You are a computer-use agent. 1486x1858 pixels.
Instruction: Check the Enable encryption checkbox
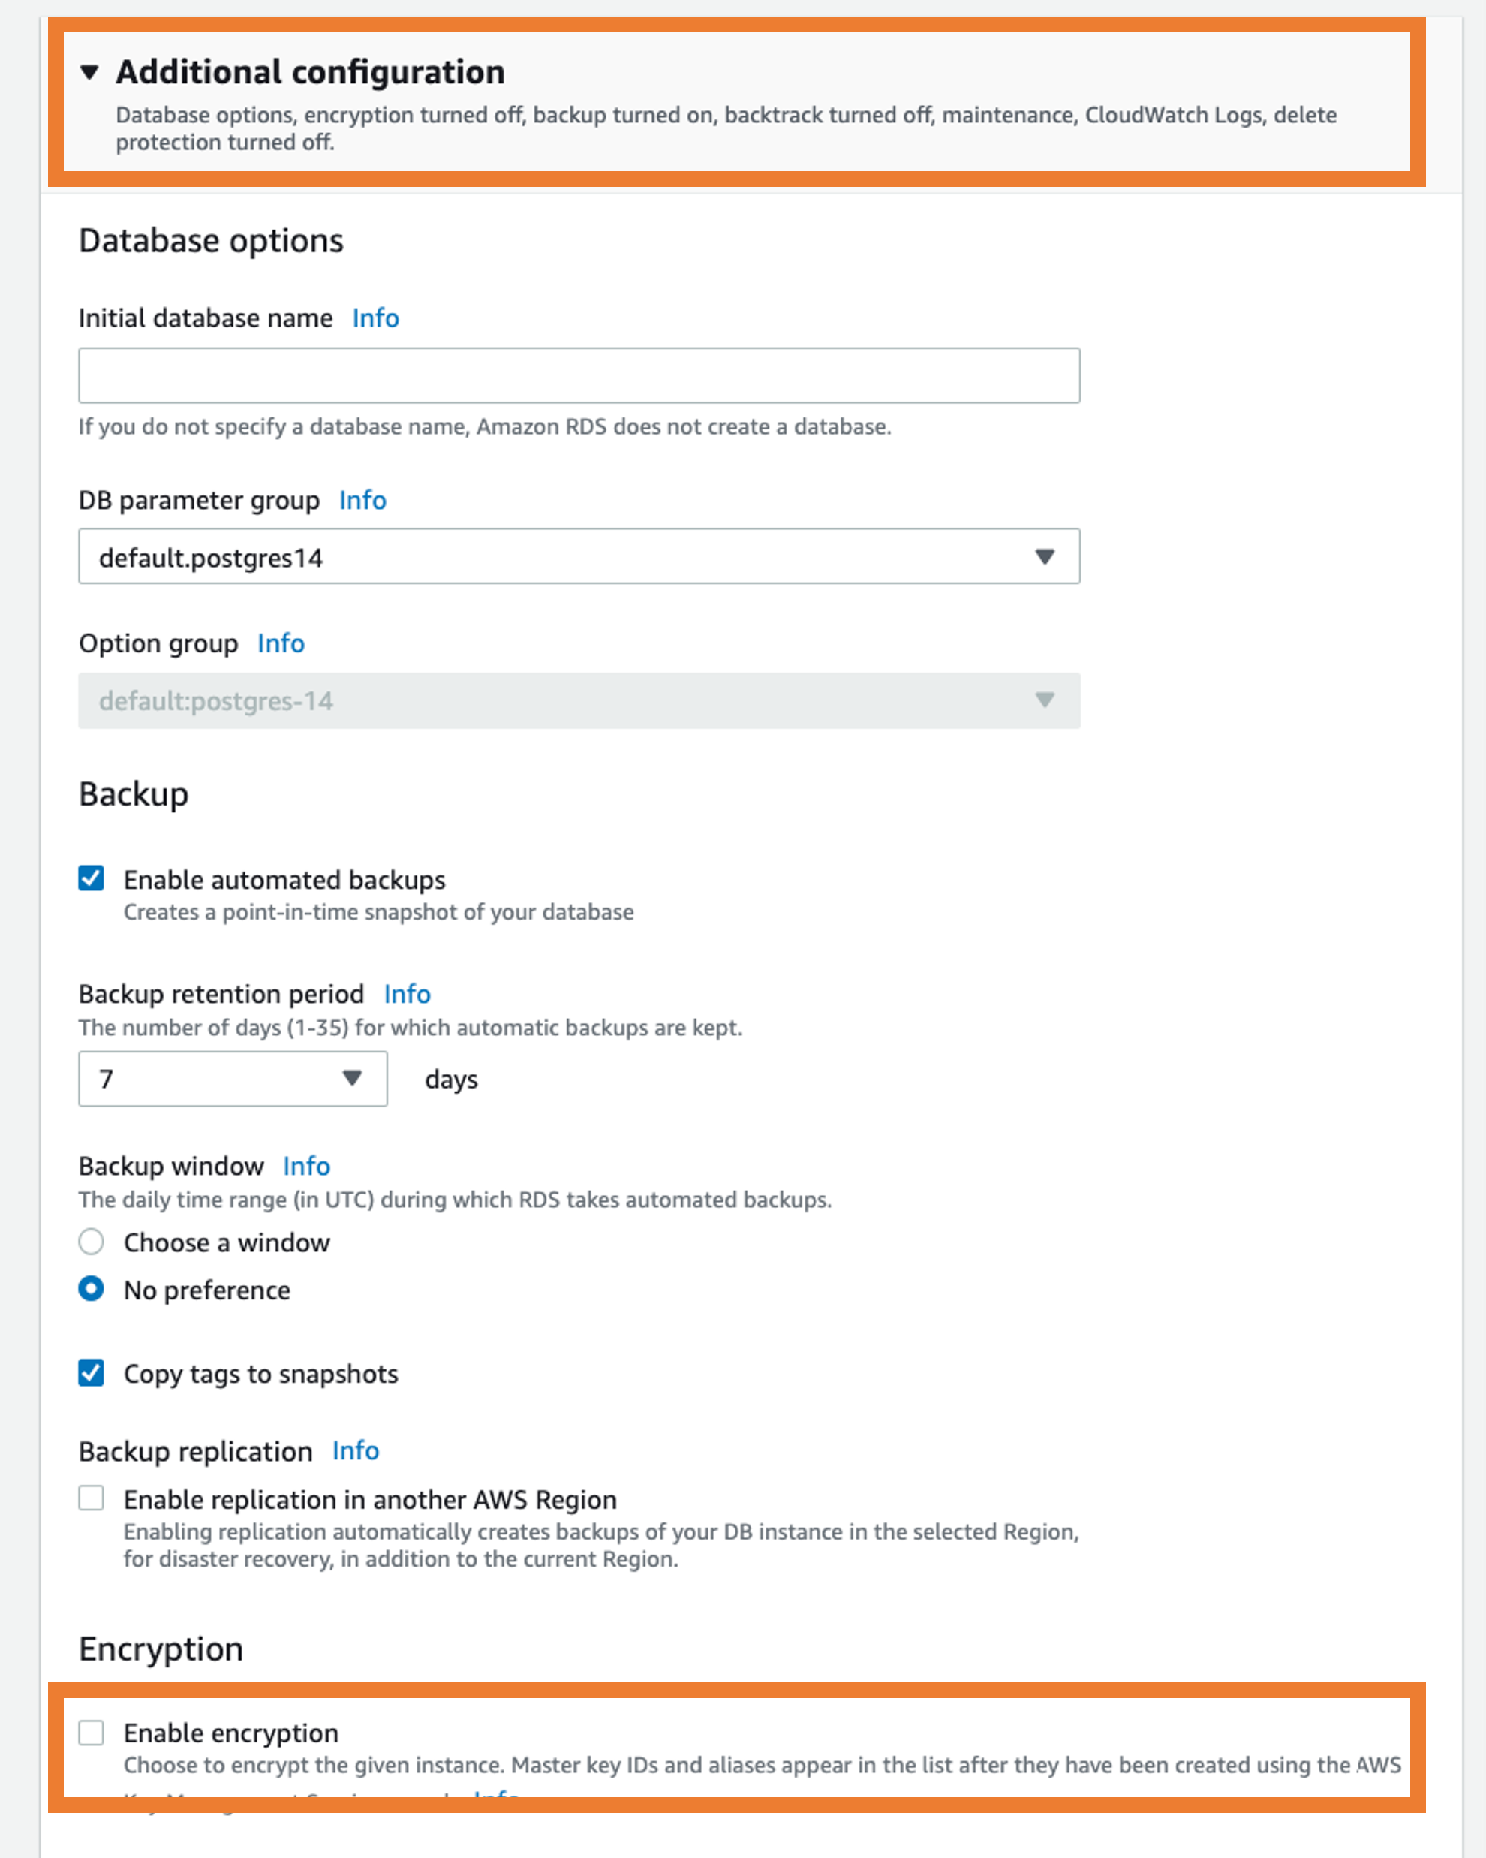tap(92, 1732)
